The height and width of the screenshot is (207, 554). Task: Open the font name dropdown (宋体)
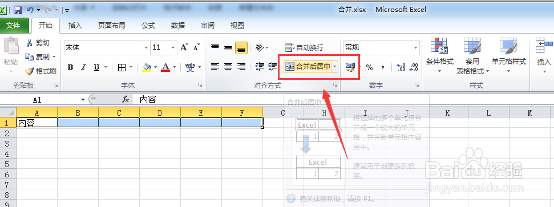[146, 47]
